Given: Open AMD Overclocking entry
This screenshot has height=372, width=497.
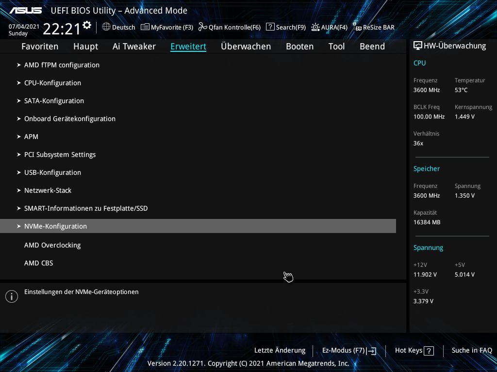Looking at the screenshot, I should coord(52,245).
